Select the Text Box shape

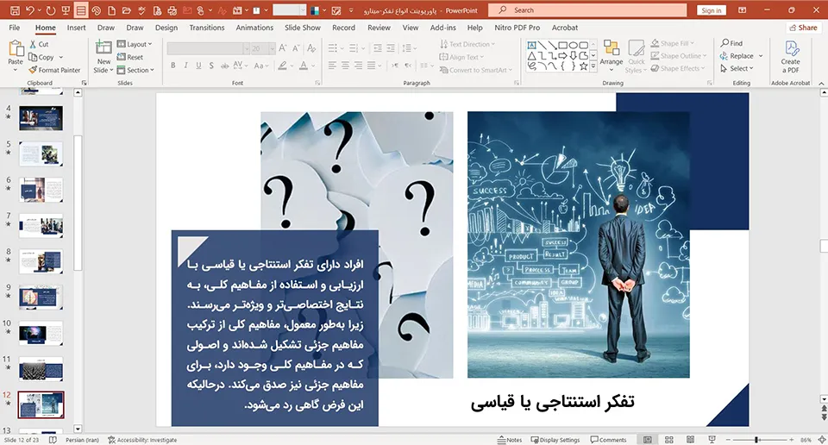click(532, 45)
